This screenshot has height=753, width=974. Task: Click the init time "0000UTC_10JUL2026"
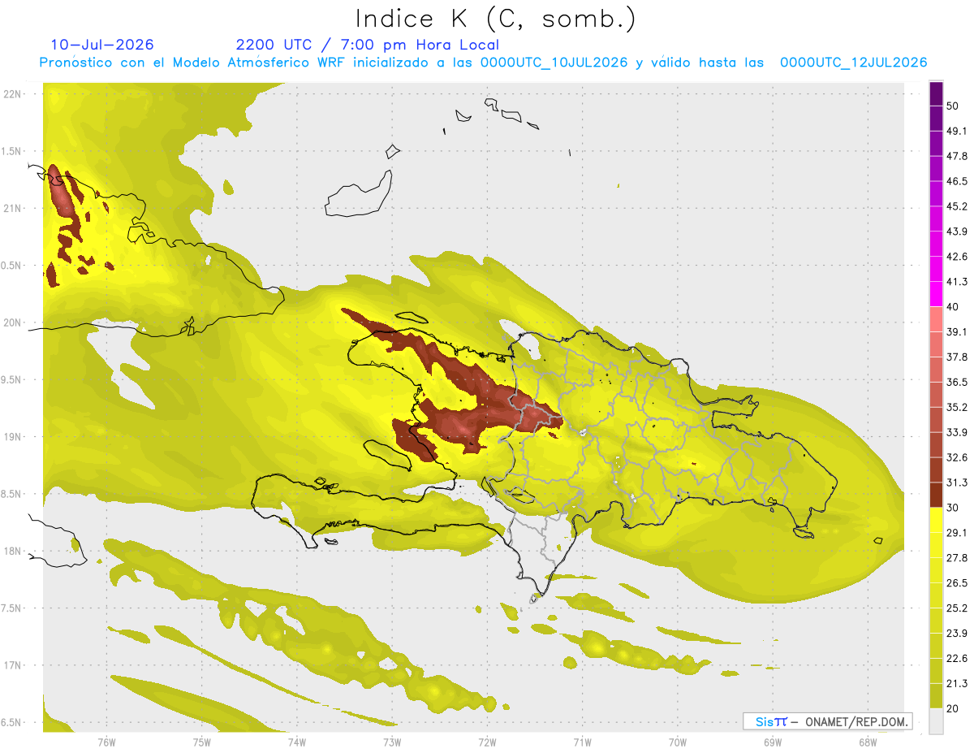(x=554, y=63)
